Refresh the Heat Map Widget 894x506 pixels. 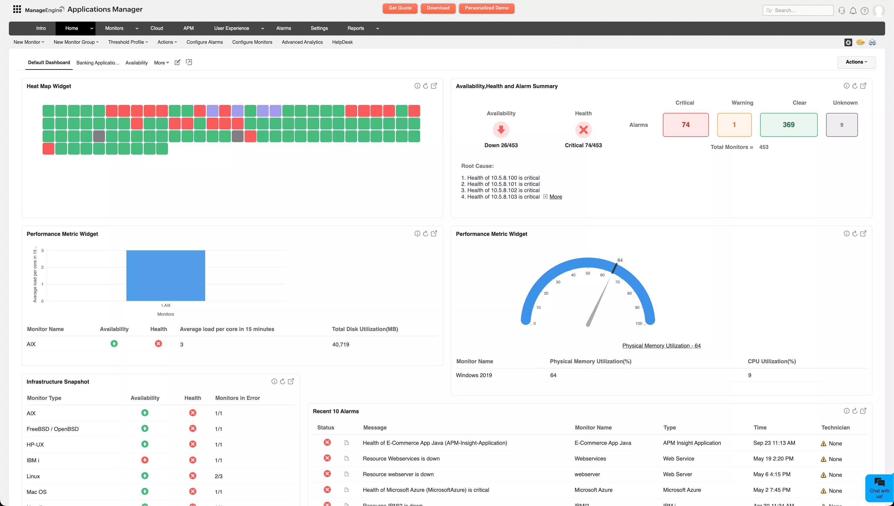click(x=425, y=85)
